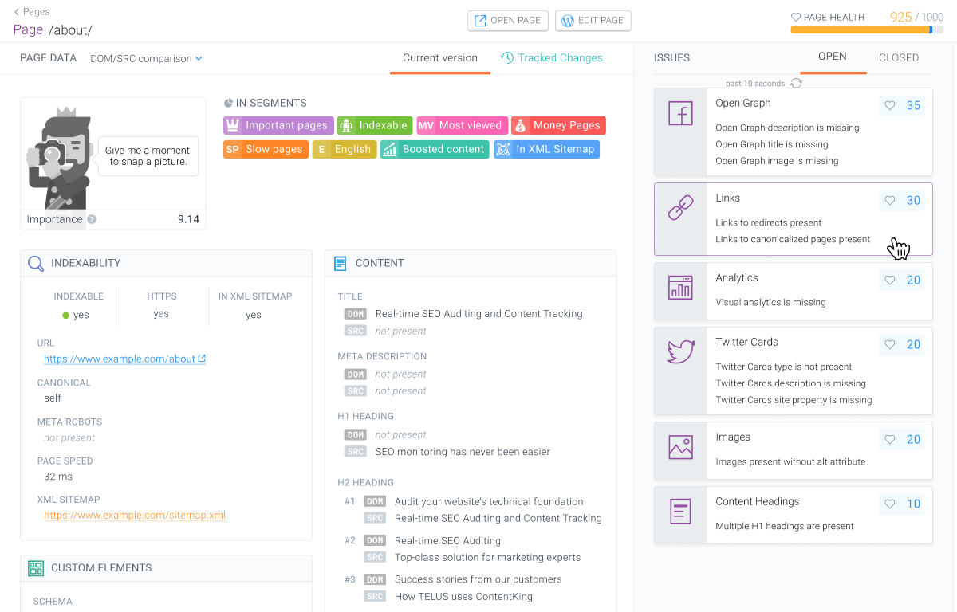
Task: Click the page health score 925
Action: (x=900, y=17)
